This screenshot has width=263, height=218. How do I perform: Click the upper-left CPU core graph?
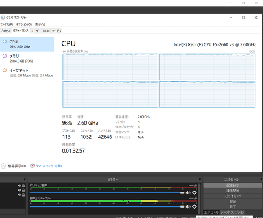(111, 67)
